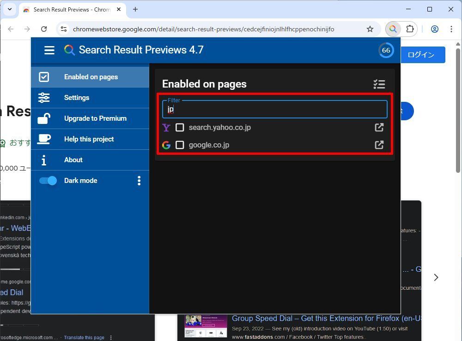Open a new browser tab
The height and width of the screenshot is (341, 462).
(135, 9)
